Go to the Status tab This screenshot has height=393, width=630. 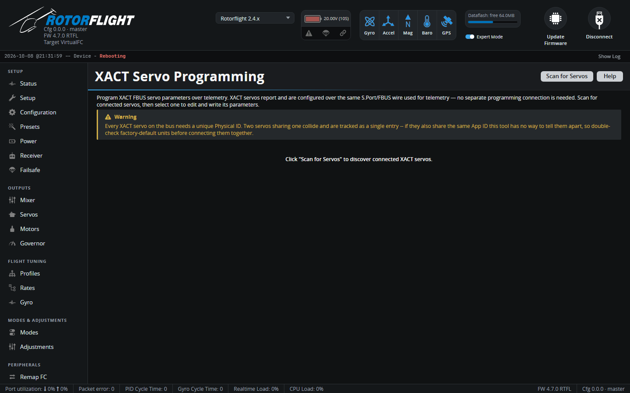[44, 83]
